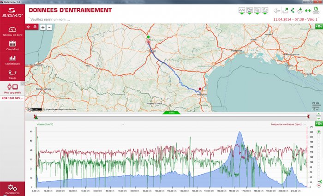Click the print document icon

click(x=316, y=10)
